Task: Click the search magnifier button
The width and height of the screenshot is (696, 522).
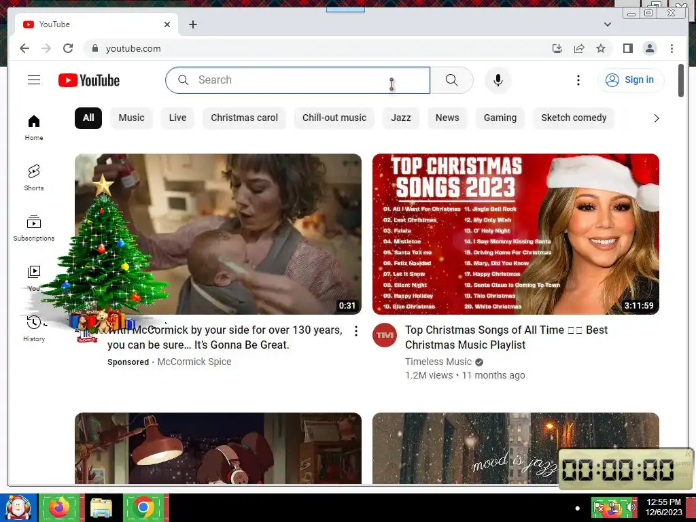Action: (x=452, y=80)
